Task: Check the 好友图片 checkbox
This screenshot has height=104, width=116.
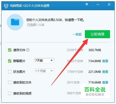Action: tap(10, 72)
